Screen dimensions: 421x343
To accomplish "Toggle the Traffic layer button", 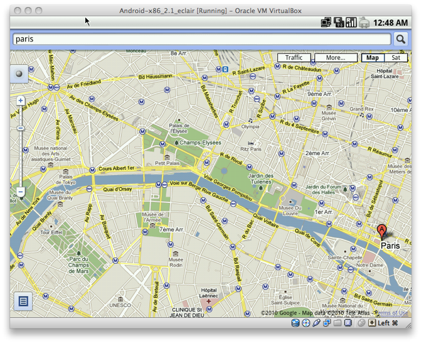I will pos(294,58).
